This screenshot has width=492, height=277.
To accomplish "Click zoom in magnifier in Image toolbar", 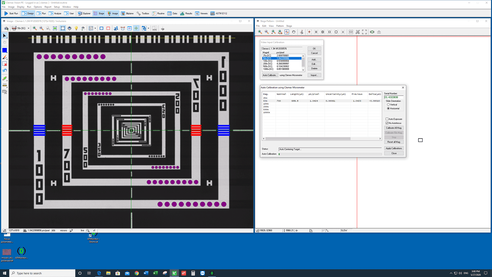I will [x=35, y=28].
